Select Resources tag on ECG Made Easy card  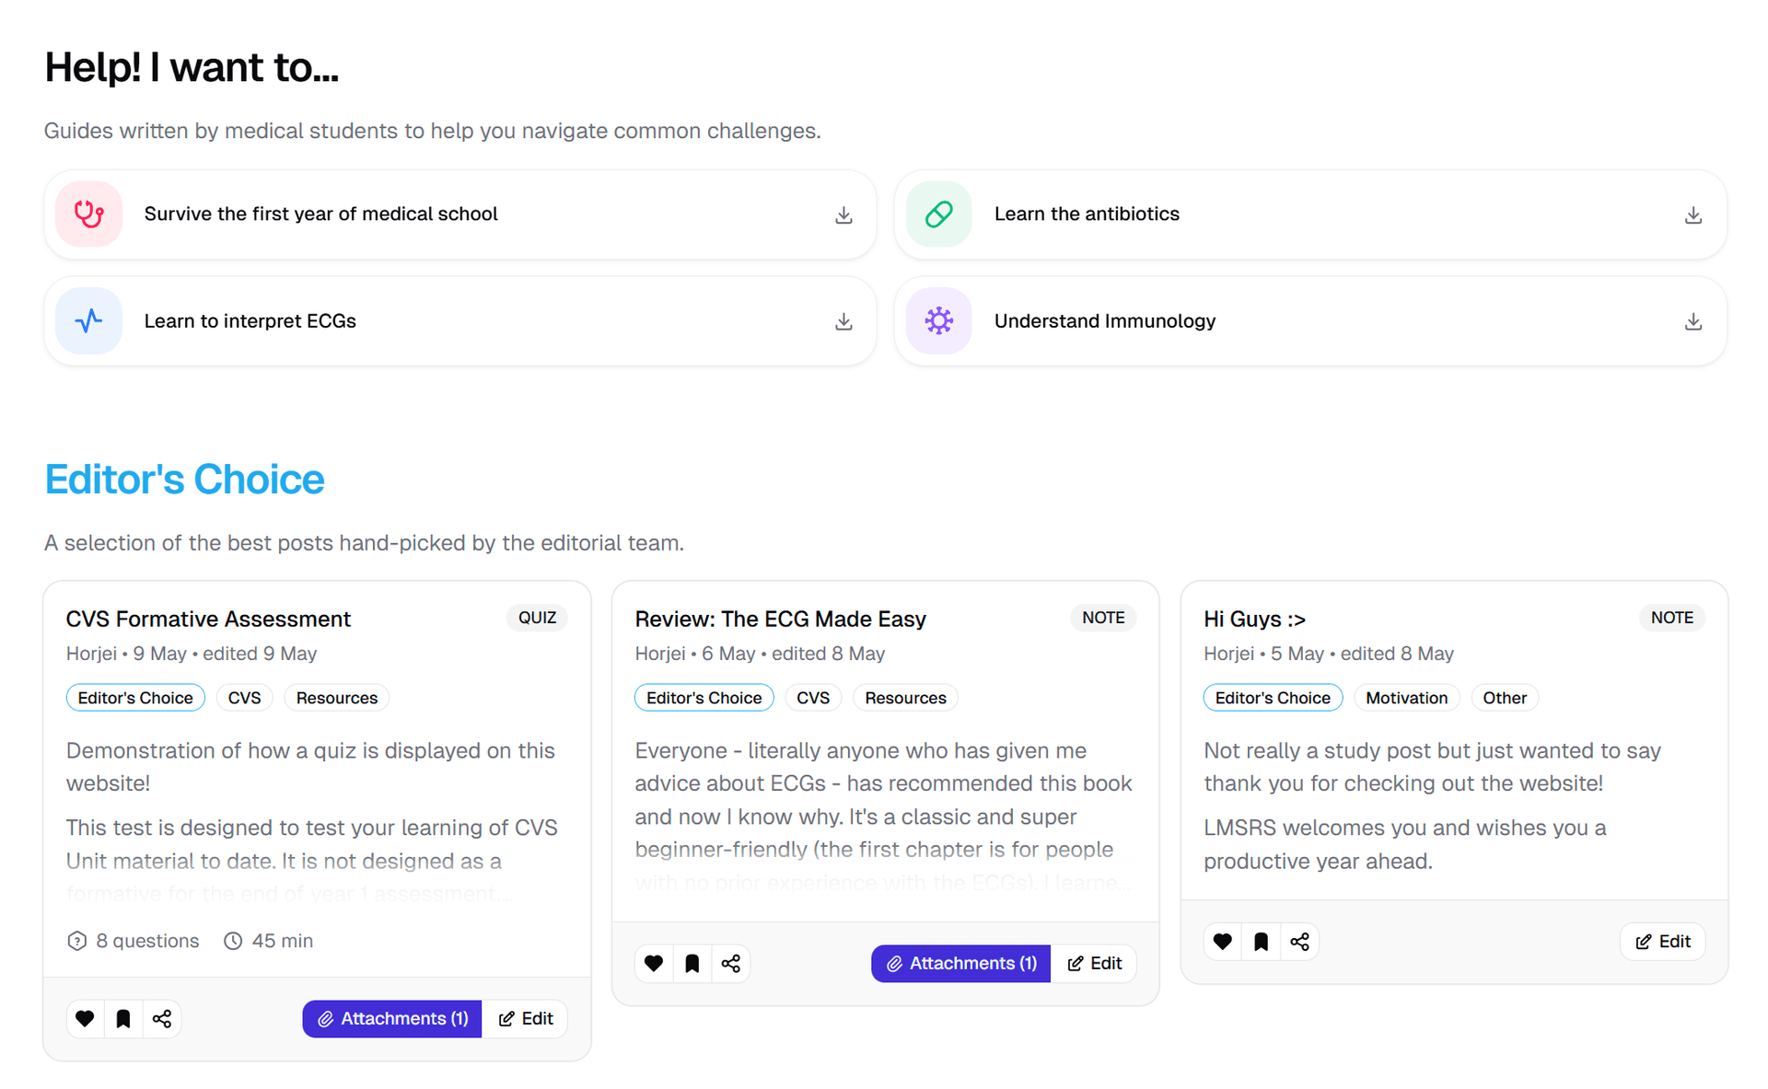[x=906, y=698]
